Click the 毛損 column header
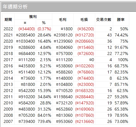 pos(84,20)
